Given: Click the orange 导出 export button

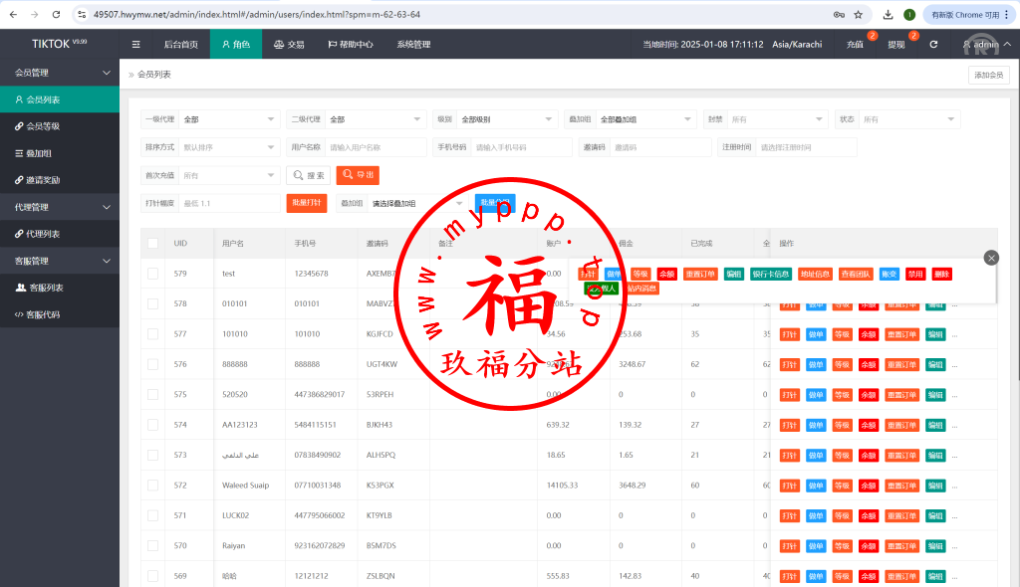Looking at the screenshot, I should [358, 175].
